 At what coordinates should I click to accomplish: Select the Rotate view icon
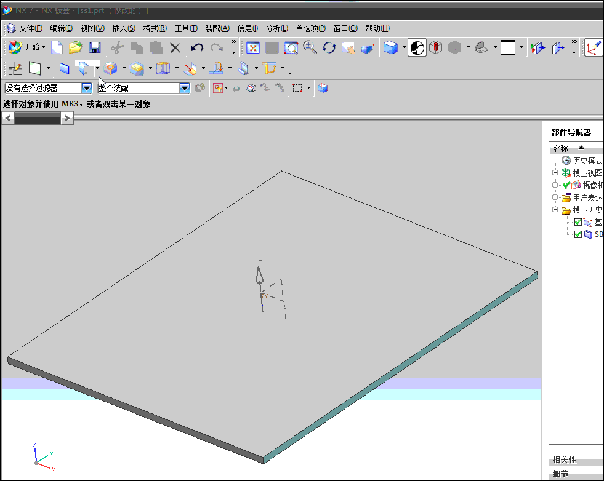coord(329,48)
